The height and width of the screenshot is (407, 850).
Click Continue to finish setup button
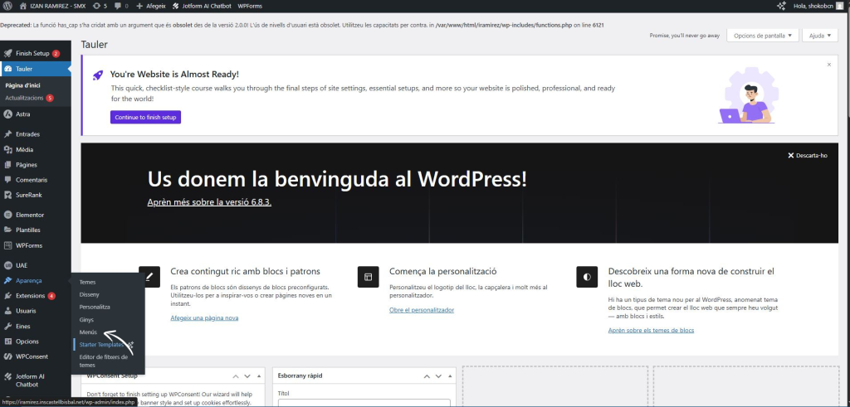pyautogui.click(x=145, y=118)
